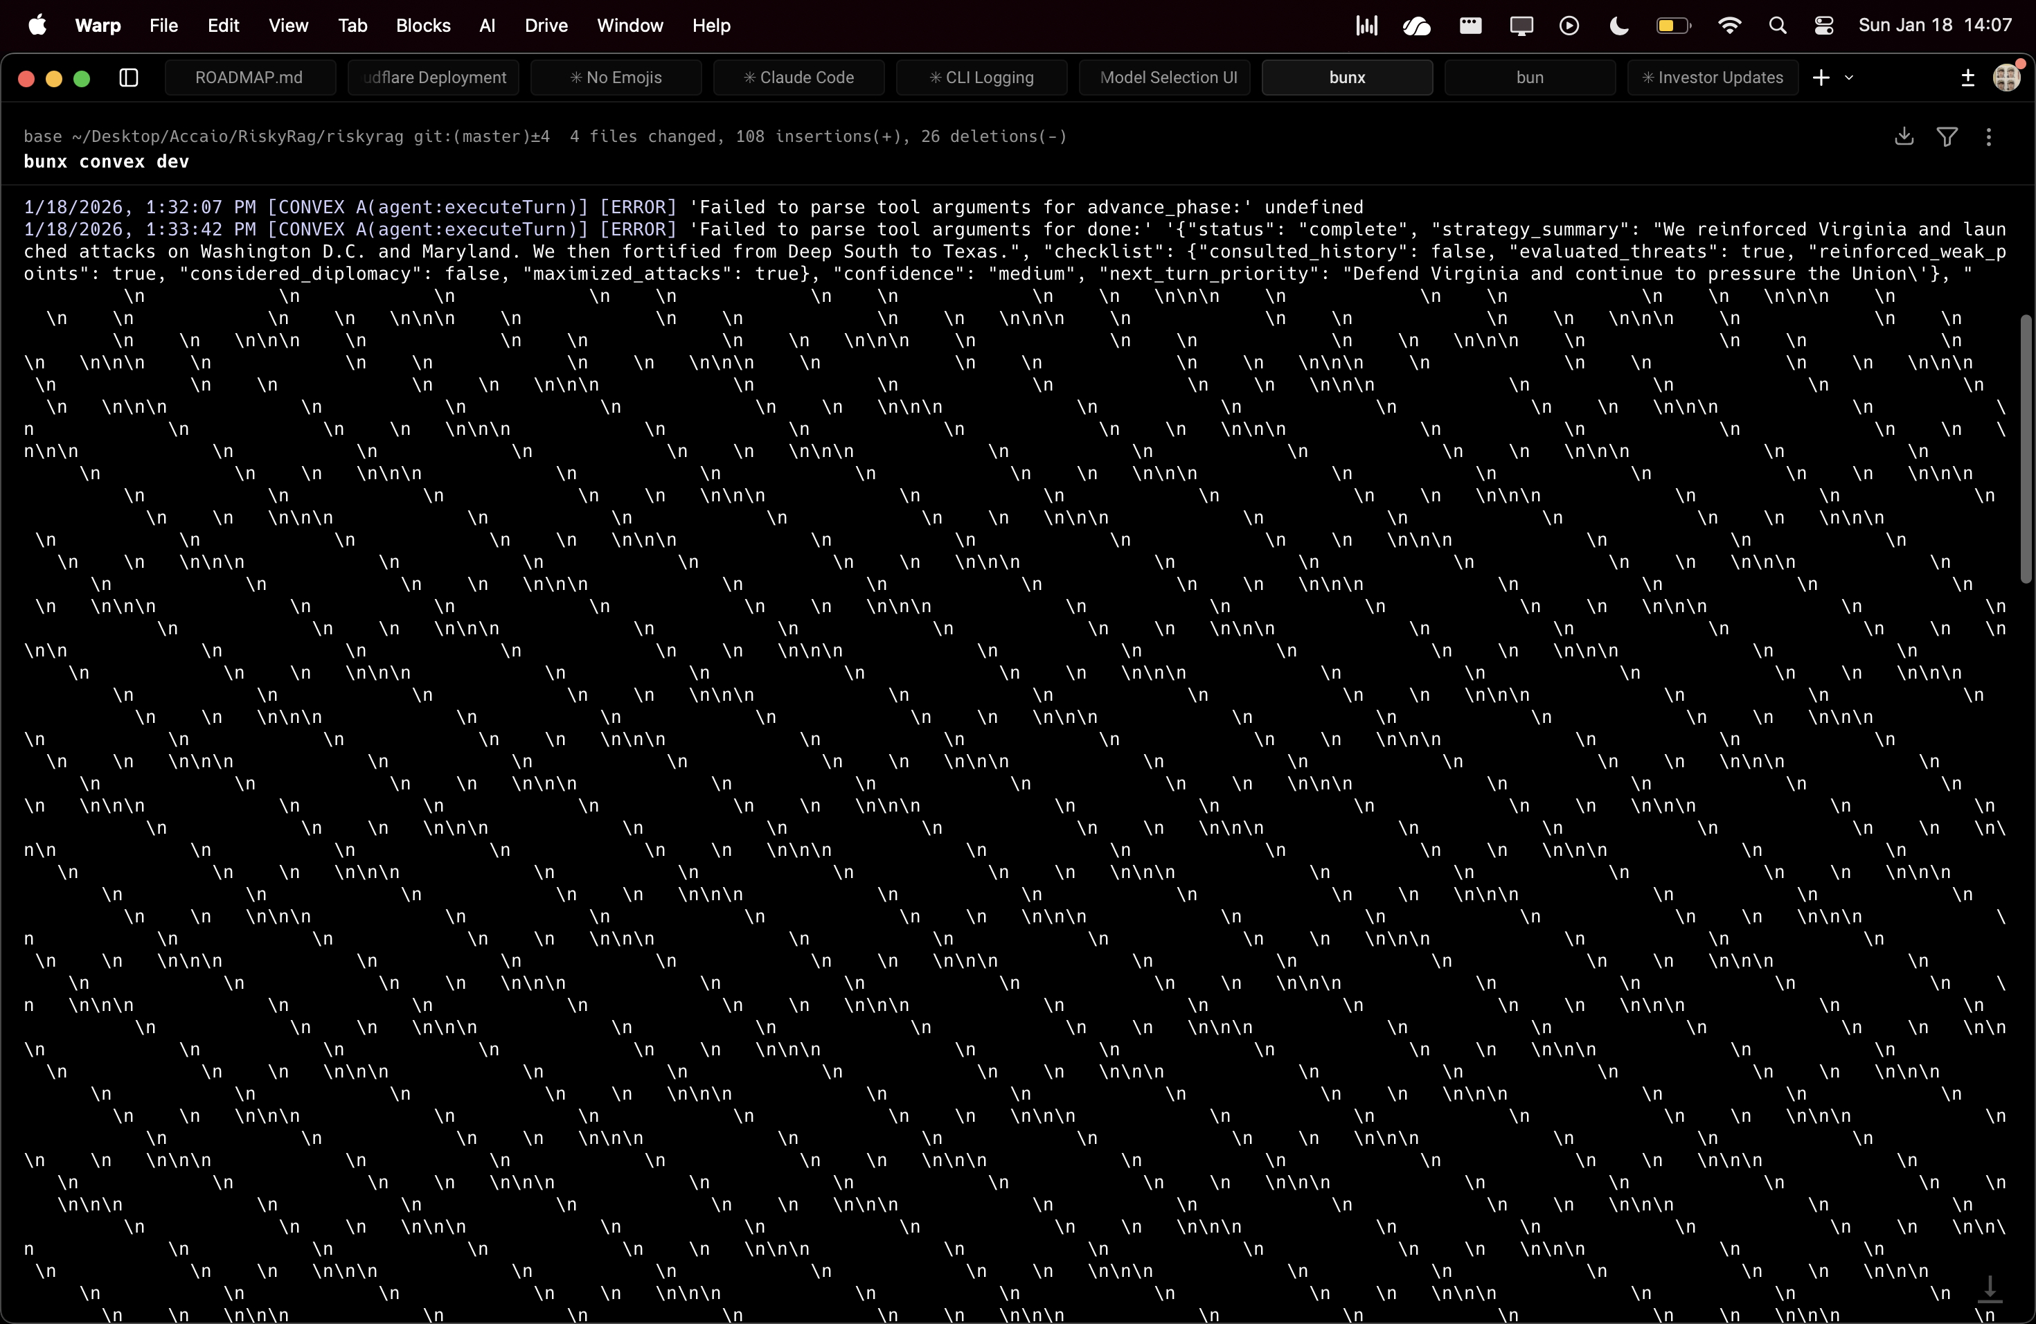Click the plus-minus icon near avatar

coord(1967,78)
